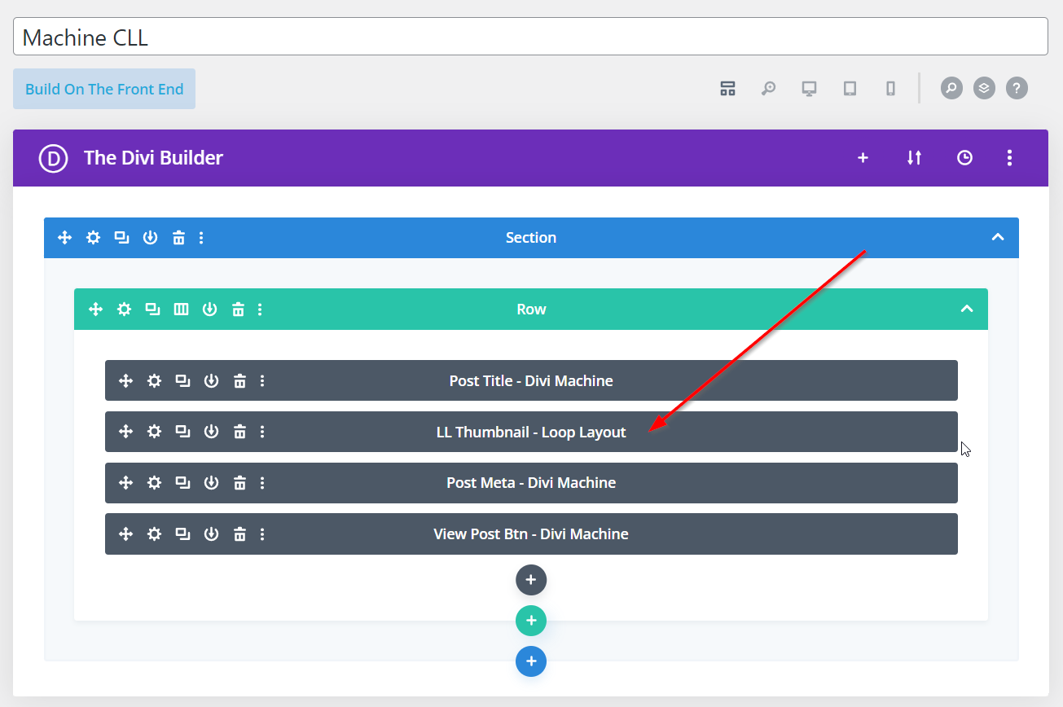
Task: Collapse the Section with chevron
Action: coord(997,238)
